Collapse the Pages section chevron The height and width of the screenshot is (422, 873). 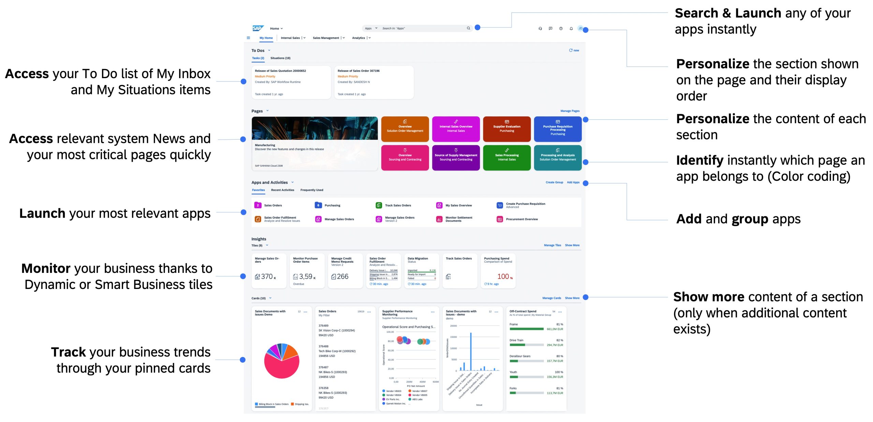pyautogui.click(x=267, y=111)
